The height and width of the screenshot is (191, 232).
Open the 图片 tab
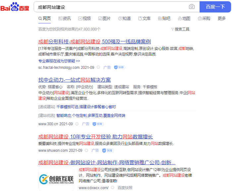104,19
